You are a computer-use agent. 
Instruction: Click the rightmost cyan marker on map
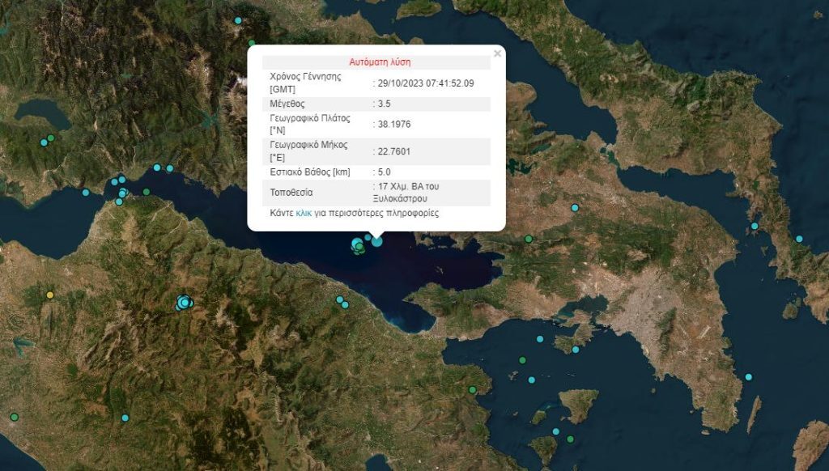(x=799, y=239)
